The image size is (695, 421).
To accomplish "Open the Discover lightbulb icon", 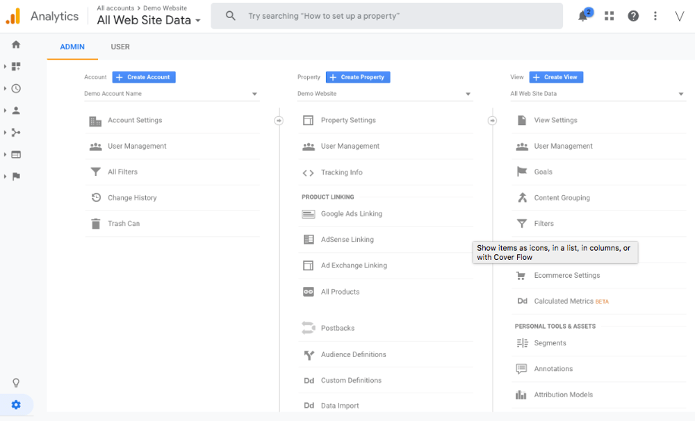I will click(16, 383).
